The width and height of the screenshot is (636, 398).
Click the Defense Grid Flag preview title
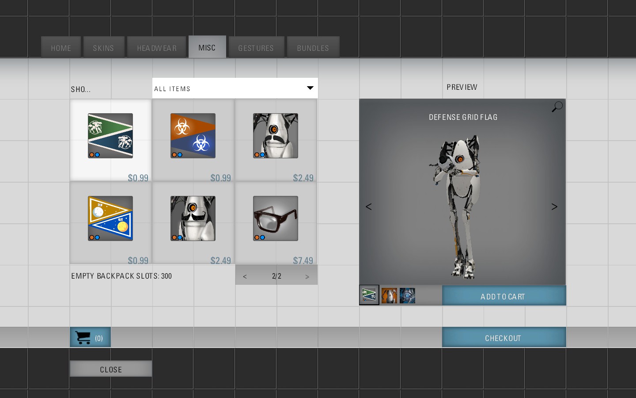[x=463, y=117]
